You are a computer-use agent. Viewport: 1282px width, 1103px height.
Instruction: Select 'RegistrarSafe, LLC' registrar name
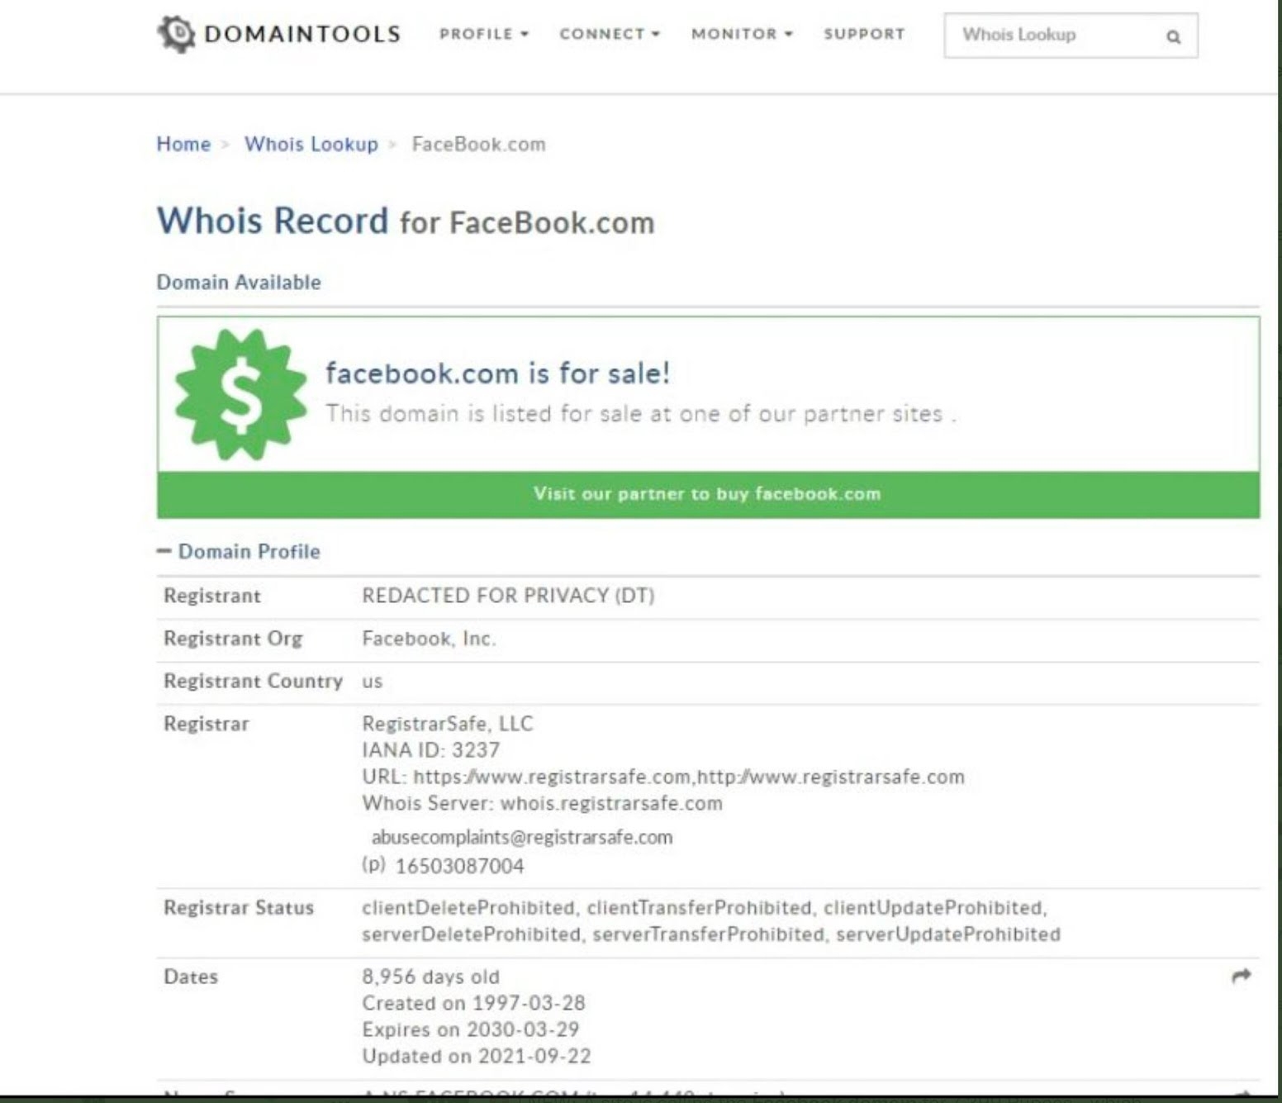tap(448, 723)
